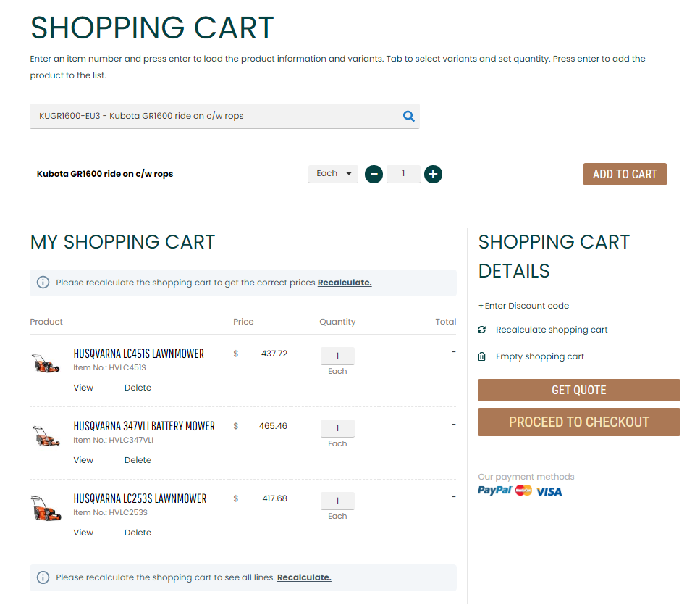Edit quantity field for LC451S lawnmower
700x605 pixels.
[337, 356]
